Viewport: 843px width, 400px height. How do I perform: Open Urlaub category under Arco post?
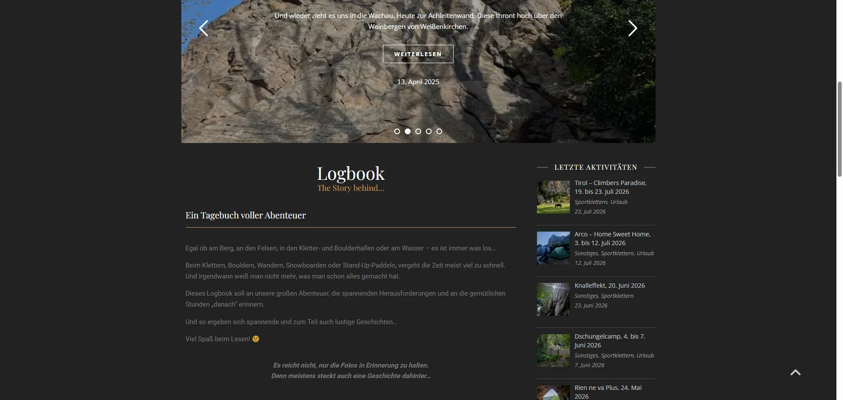645,254
